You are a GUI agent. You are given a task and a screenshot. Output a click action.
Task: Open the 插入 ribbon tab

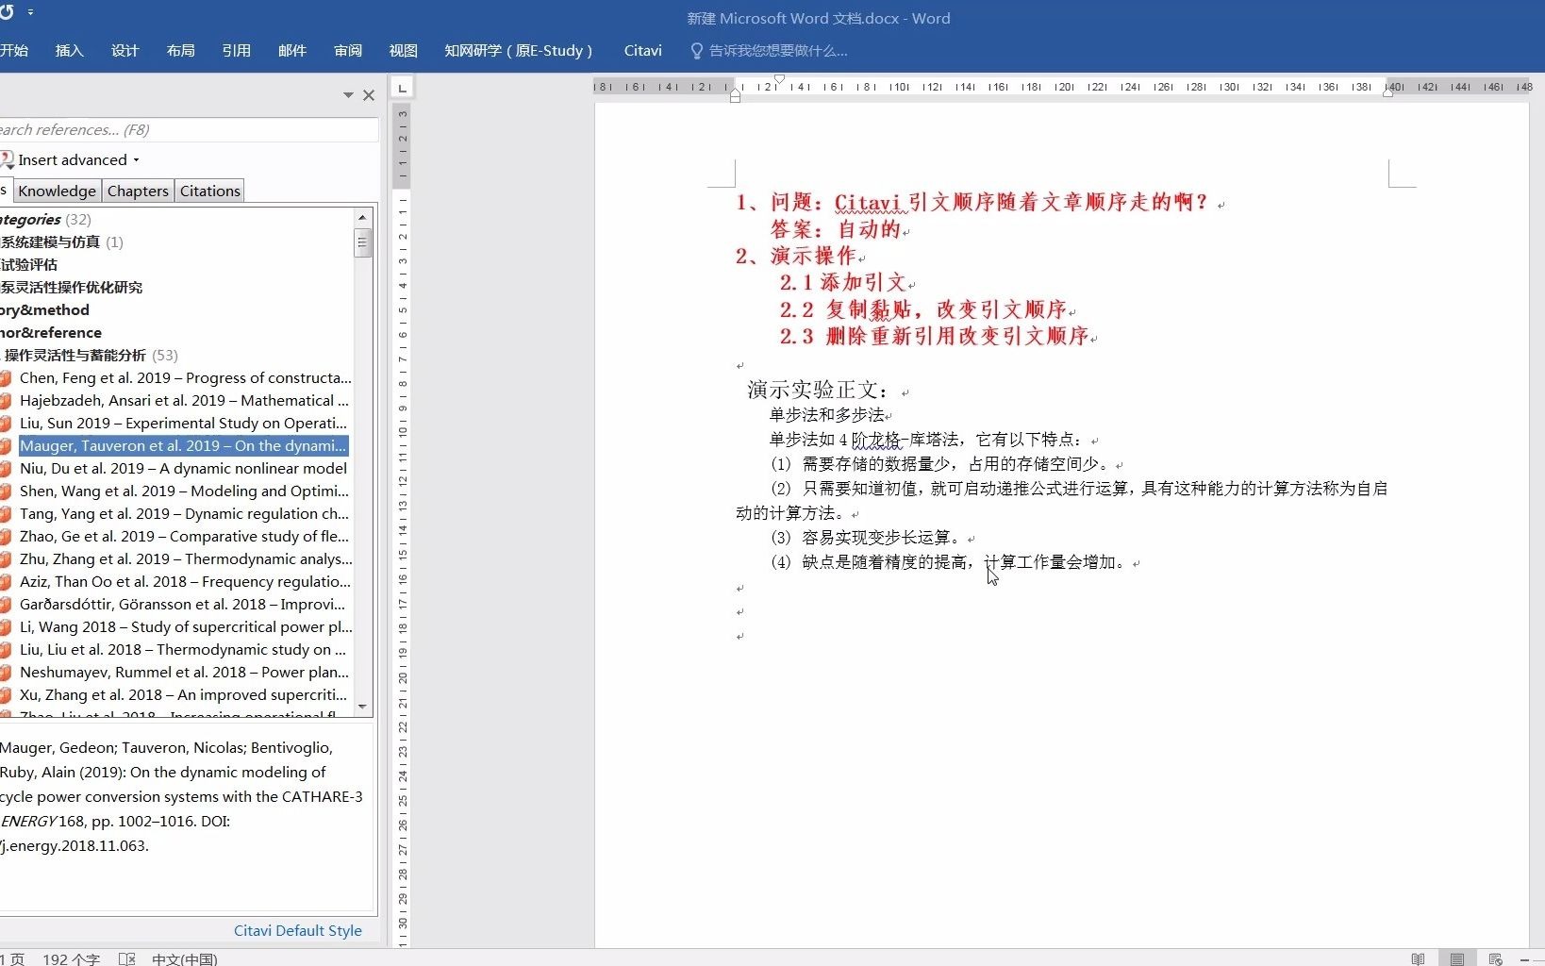pyautogui.click(x=70, y=51)
